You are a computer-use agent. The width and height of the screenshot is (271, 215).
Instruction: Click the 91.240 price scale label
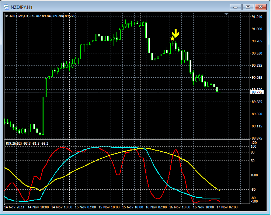[x=257, y=17]
